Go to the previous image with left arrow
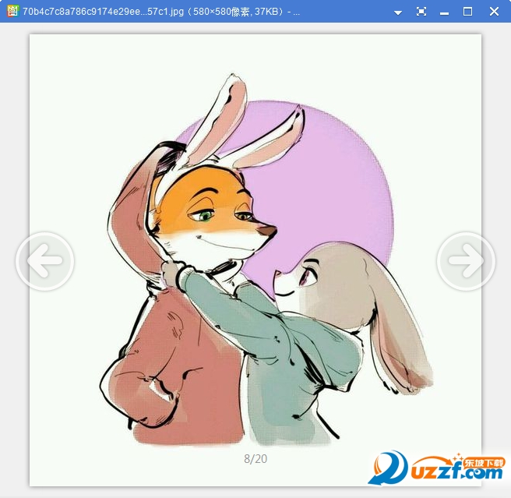Screen dimensions: 511x498 click(x=44, y=261)
